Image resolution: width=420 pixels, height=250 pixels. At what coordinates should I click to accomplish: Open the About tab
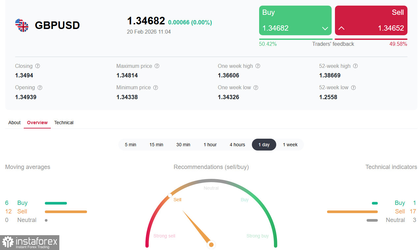click(14, 123)
